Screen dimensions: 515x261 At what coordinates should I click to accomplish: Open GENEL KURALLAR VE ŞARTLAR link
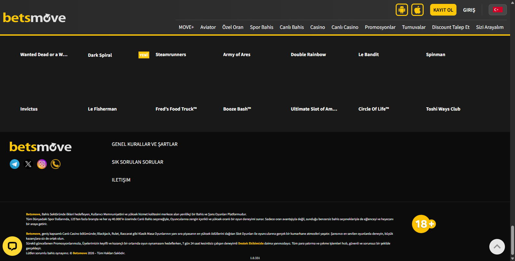(x=145, y=144)
